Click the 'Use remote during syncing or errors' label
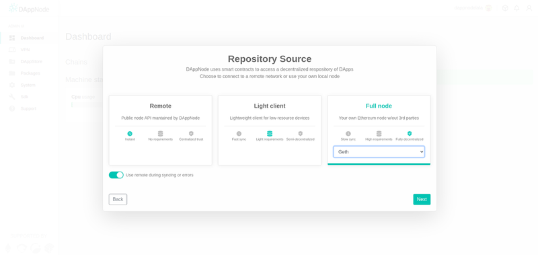Image resolution: width=538 pixels, height=255 pixels. (159, 175)
